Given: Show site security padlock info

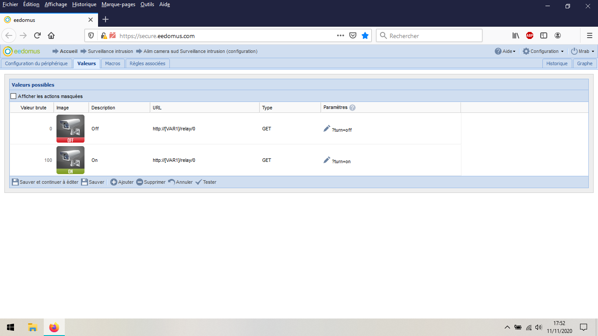Looking at the screenshot, I should click(x=104, y=36).
